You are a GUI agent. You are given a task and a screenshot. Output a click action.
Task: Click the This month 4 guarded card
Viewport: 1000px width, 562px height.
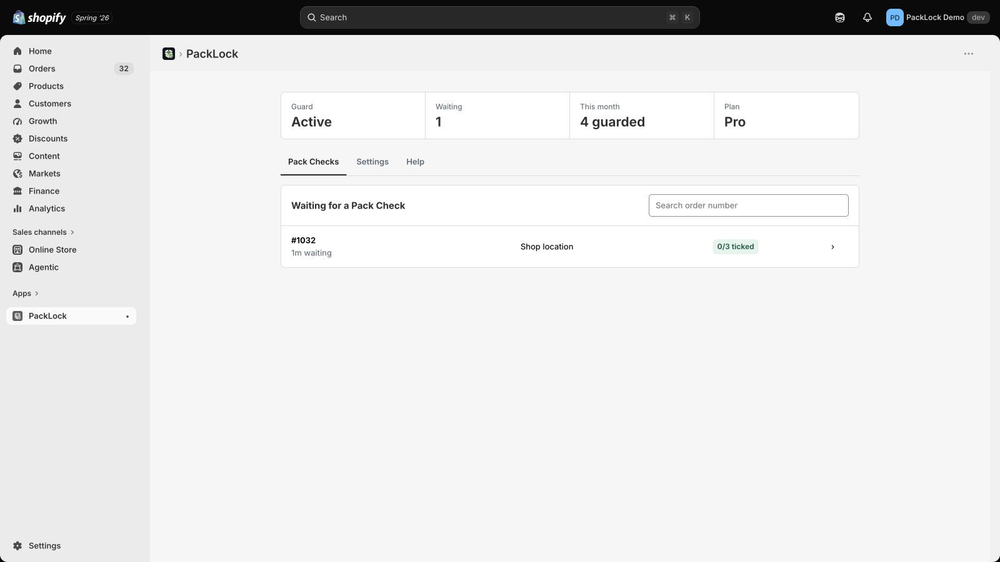(x=642, y=116)
